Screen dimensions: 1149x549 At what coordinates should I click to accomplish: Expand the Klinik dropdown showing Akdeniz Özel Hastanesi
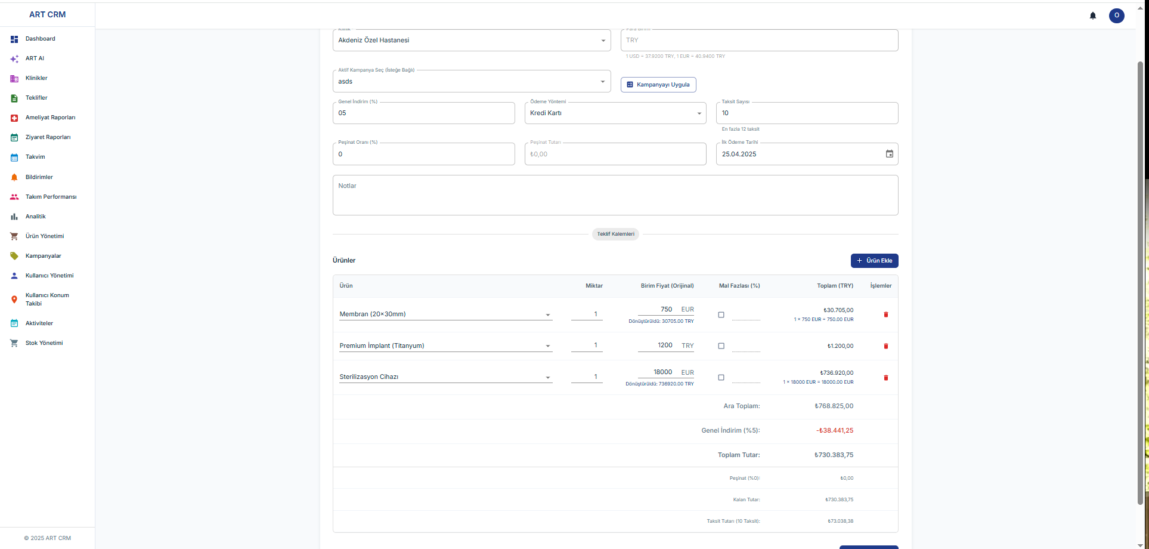tap(603, 41)
